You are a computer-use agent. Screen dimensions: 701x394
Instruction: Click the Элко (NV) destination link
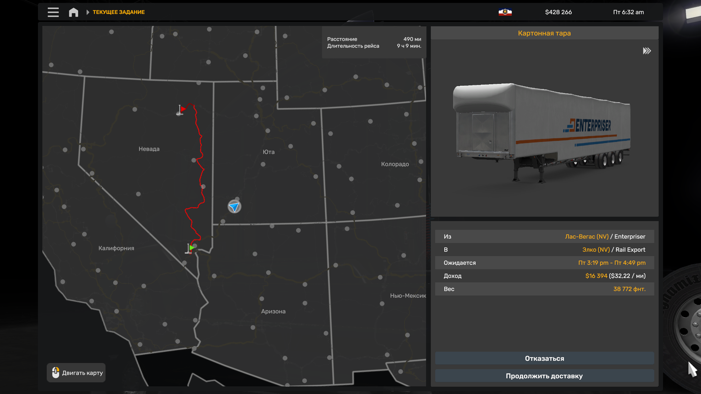596,250
